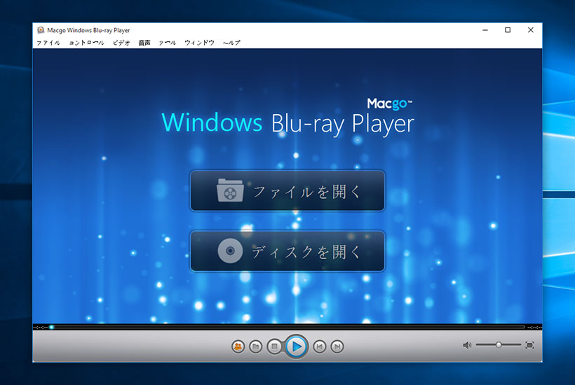This screenshot has width=575, height=385.
Task: Skip to the previous chapter
Action: (x=319, y=346)
